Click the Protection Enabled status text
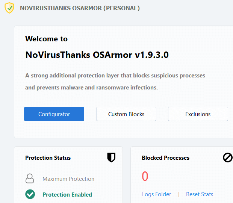 [67, 194]
